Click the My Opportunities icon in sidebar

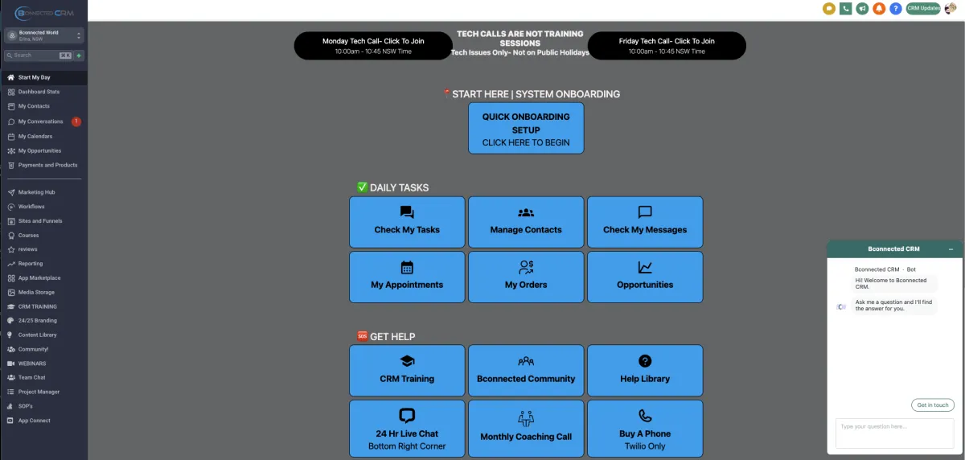11,150
